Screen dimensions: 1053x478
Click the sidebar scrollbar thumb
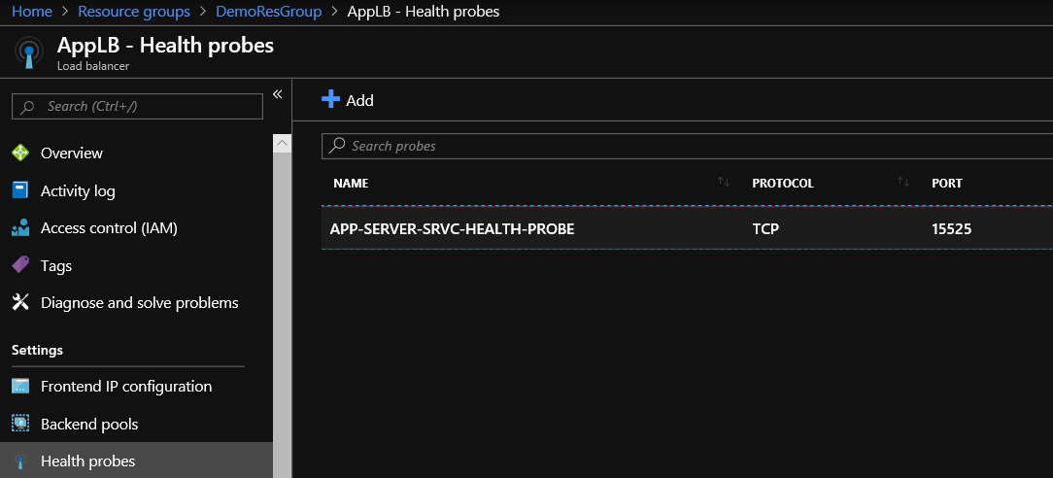[x=282, y=314]
